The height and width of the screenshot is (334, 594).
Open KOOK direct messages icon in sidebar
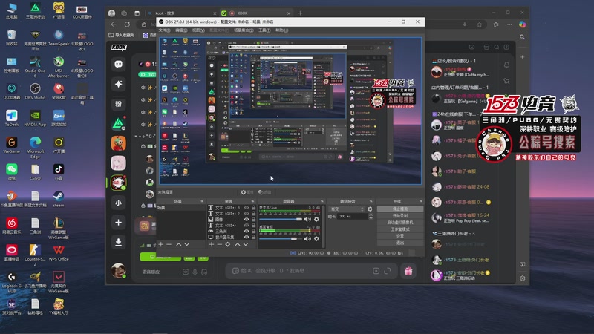119,64
